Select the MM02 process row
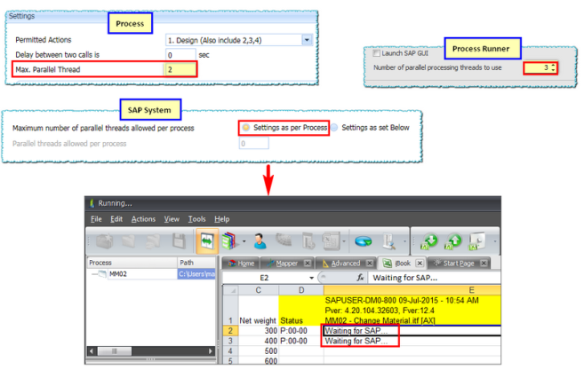 (x=151, y=274)
